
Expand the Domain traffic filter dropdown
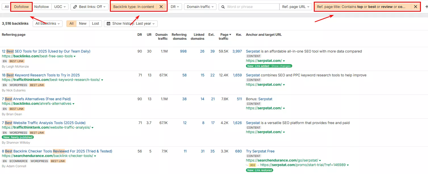tap(200, 7)
